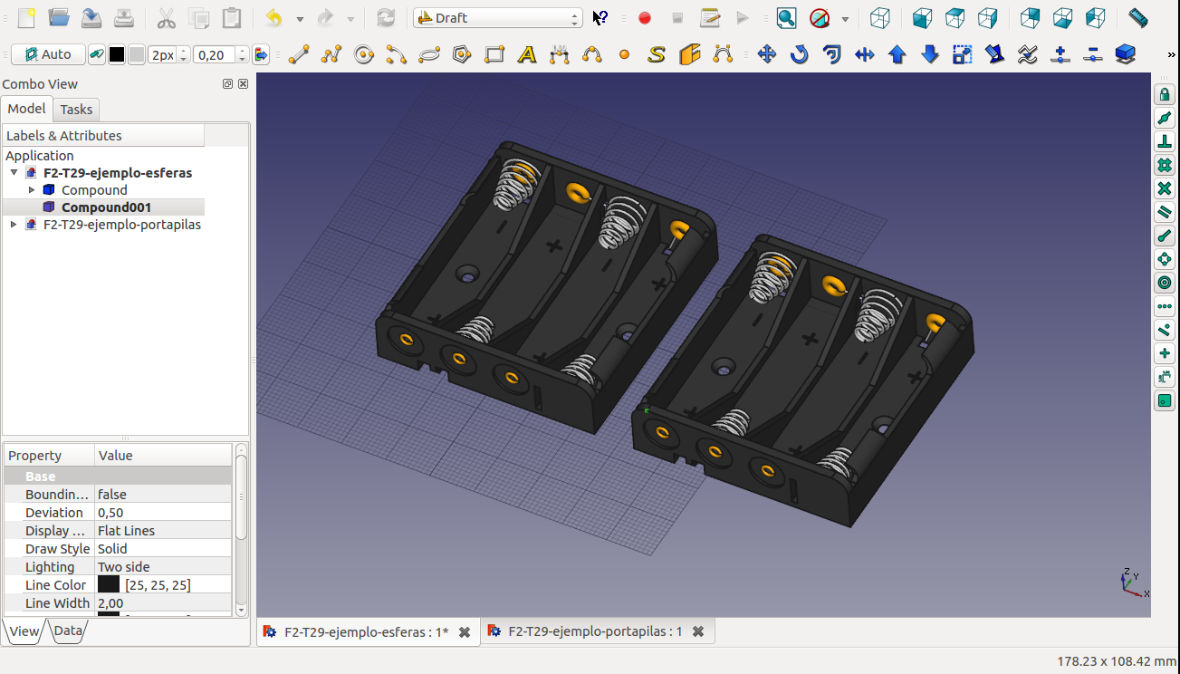Viewport: 1180px width, 674px height.
Task: Start macro recording with red button
Action: (x=645, y=18)
